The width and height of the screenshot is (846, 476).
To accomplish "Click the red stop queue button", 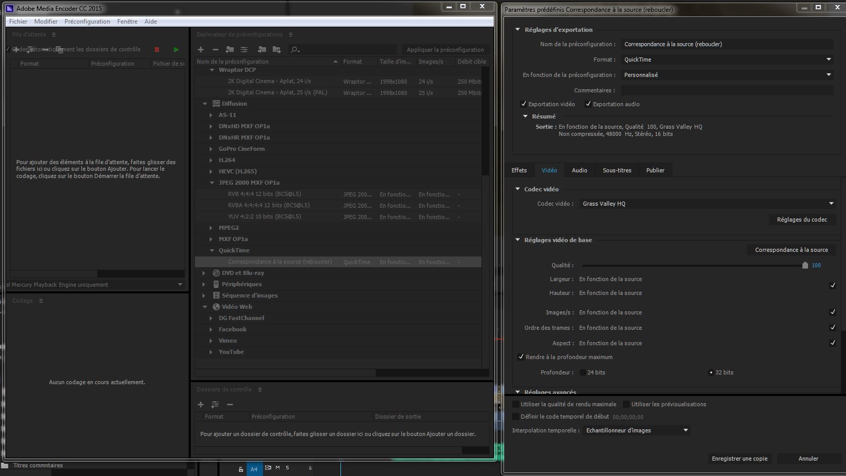I will pos(157,50).
